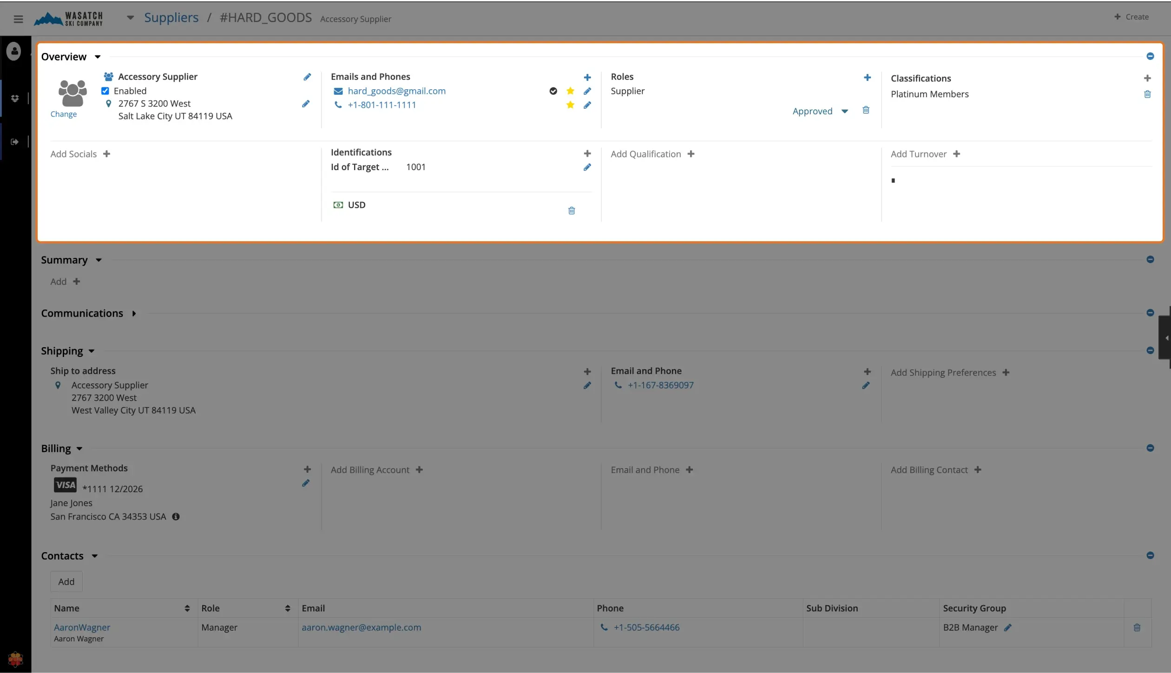
Task: Minimize the Shipping section minus icon
Action: 1150,350
